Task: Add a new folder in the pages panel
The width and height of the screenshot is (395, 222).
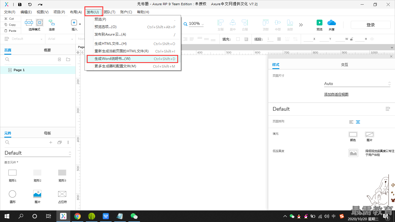Action: point(68,59)
